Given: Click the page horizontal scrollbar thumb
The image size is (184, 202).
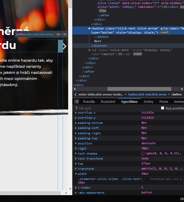Looking at the screenshot, I should (x=30, y=193).
